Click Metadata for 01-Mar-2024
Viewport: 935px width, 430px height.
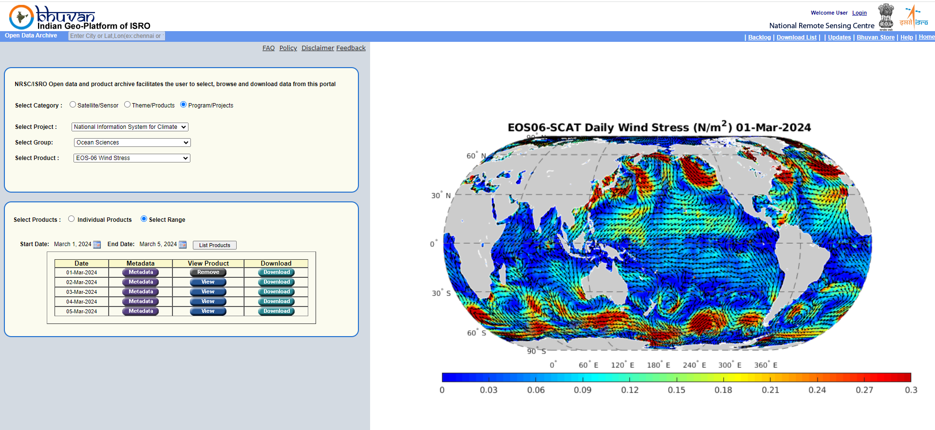tap(141, 272)
